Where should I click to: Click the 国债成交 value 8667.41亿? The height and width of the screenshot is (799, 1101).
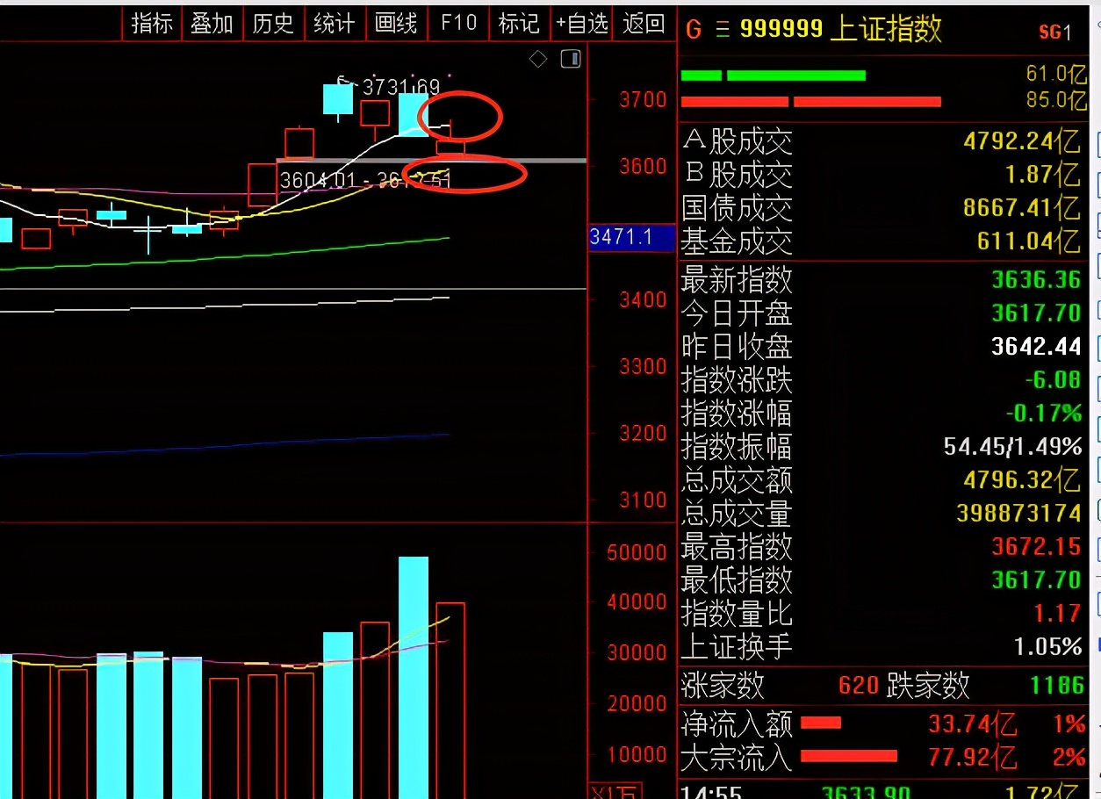tap(1022, 208)
